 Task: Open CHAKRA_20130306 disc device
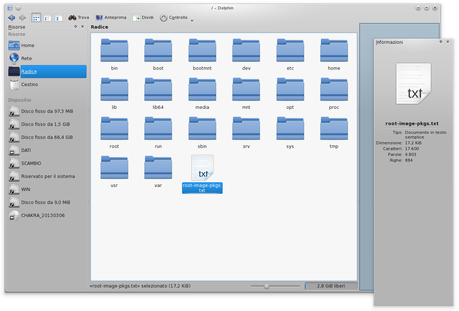pos(43,216)
